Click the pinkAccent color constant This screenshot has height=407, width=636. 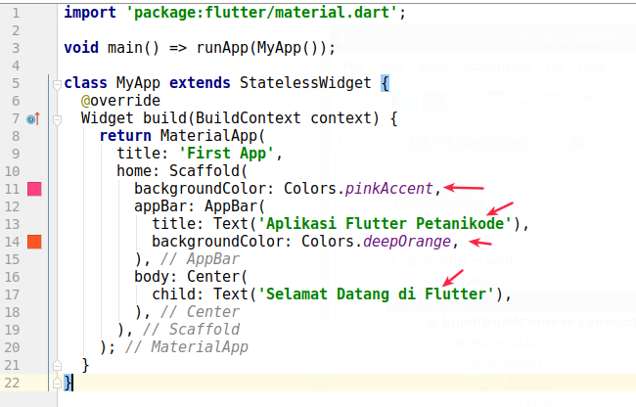pos(393,189)
